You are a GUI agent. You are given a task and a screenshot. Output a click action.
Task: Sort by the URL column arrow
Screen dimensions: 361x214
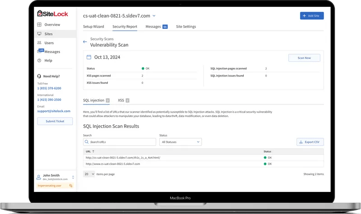coord(93,151)
